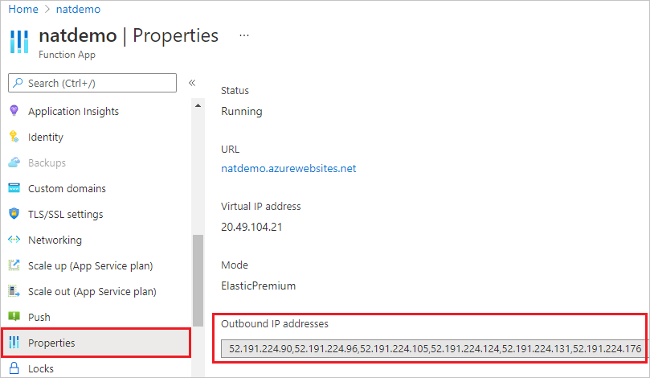Click the Backups cloud icon
Viewport: 650px width, 378px height.
(x=14, y=162)
